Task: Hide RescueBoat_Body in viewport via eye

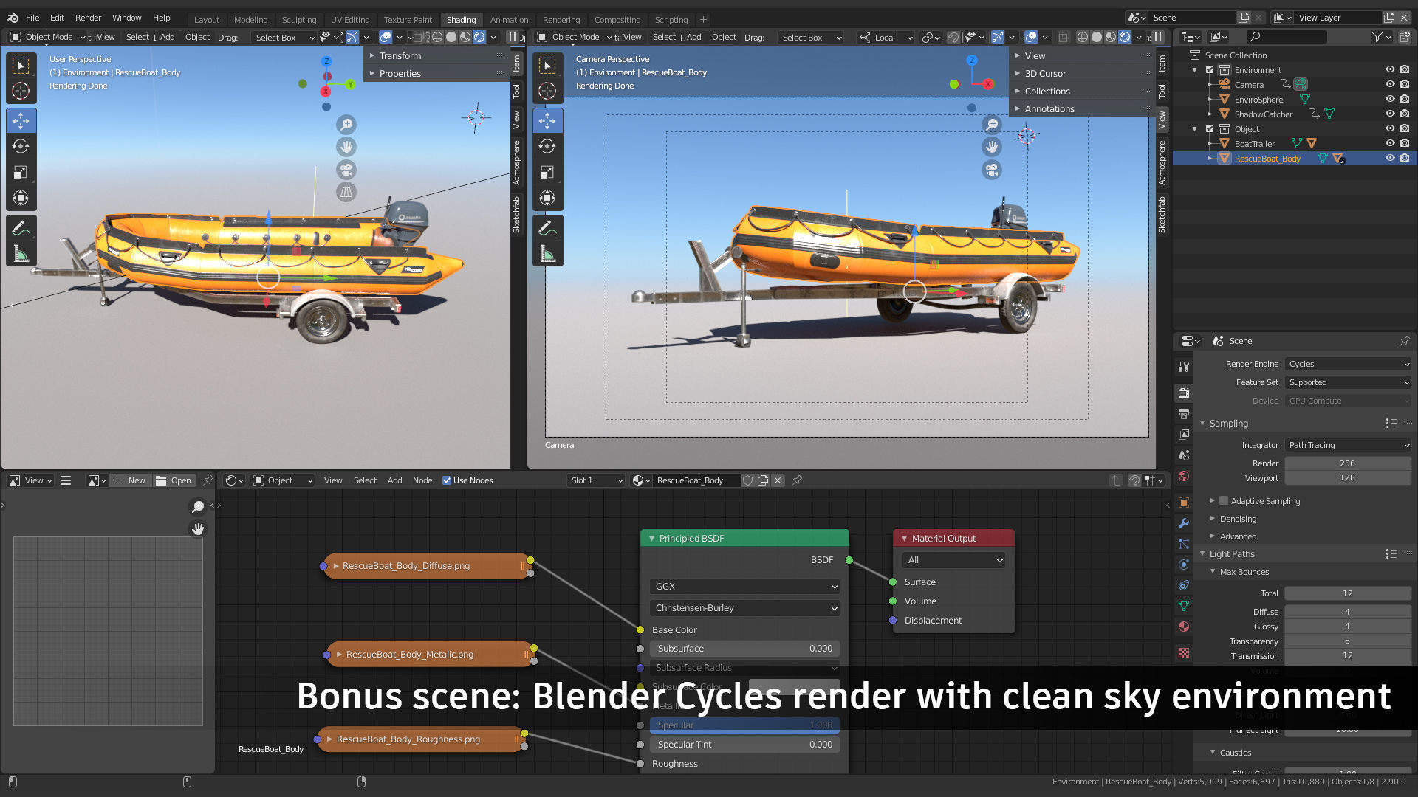Action: tap(1390, 158)
